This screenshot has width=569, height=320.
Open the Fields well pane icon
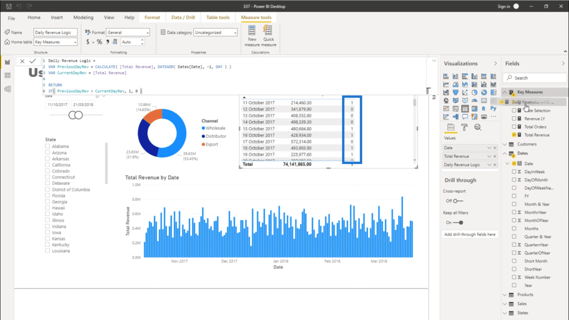[x=451, y=127]
